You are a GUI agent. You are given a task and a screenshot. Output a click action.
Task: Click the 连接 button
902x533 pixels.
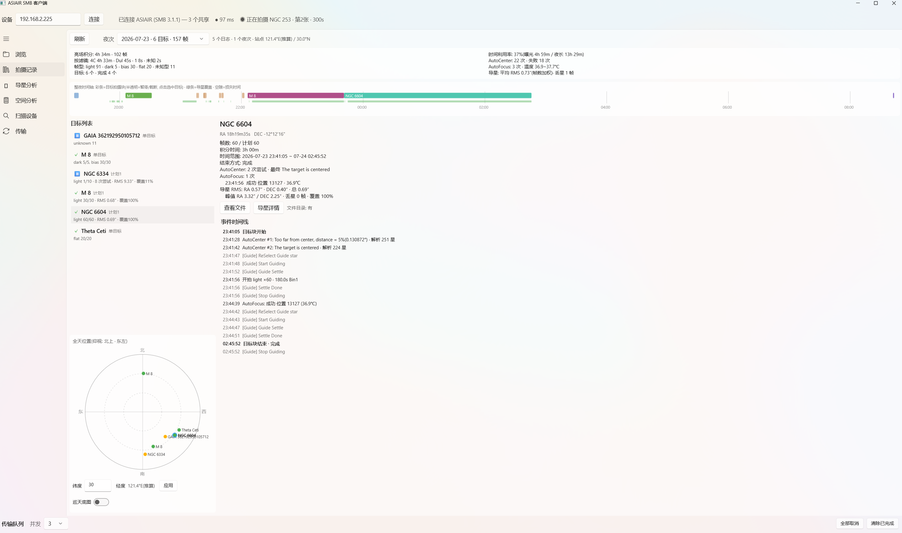click(94, 19)
